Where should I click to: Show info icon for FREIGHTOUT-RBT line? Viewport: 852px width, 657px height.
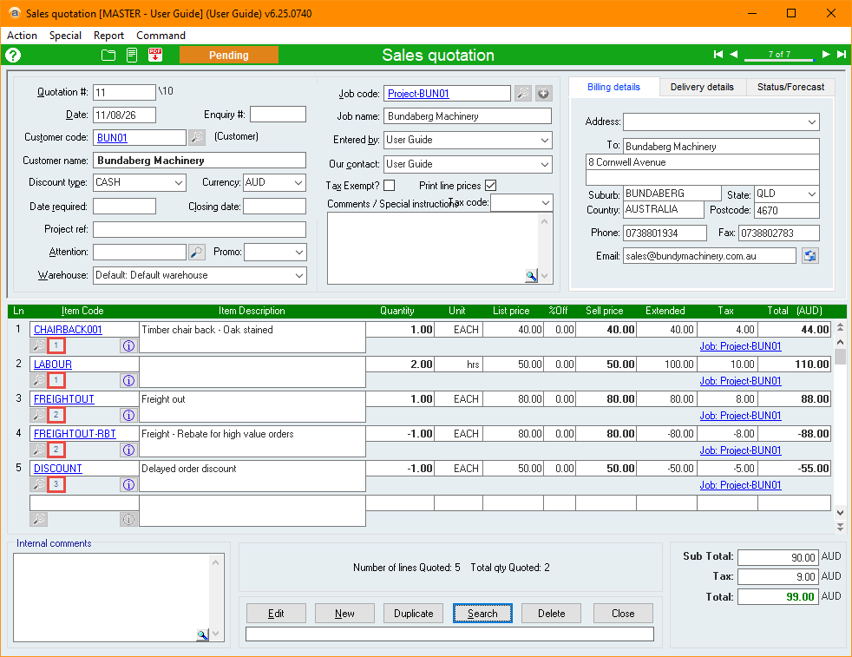[x=128, y=450]
